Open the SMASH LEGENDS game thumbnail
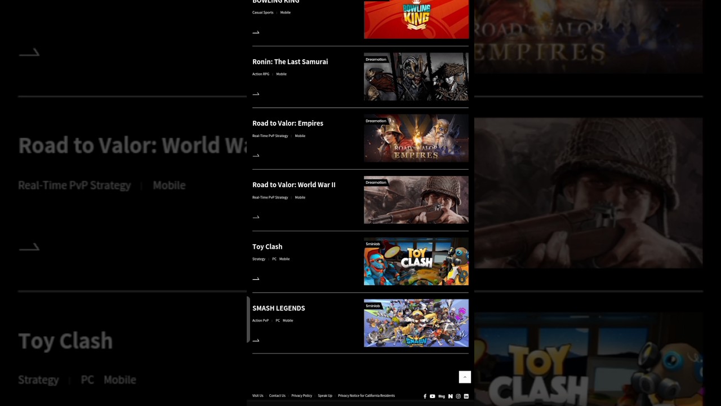721x406 pixels. [416, 323]
